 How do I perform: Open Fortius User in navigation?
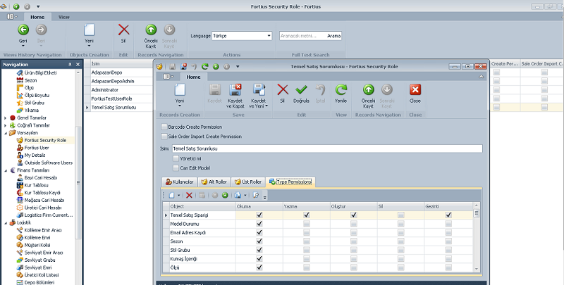click(x=37, y=148)
